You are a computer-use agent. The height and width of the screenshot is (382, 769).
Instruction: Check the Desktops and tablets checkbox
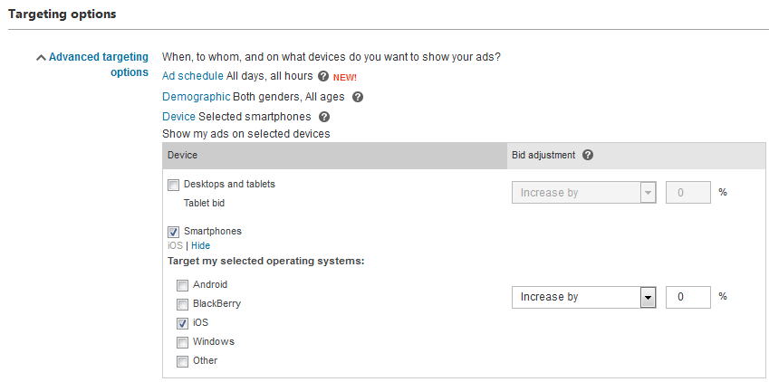coord(173,185)
